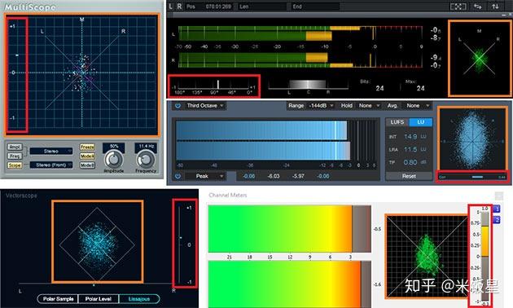The height and width of the screenshot is (308, 513).
Task: Open the Stereo (Front) dropdown
Action: pos(51,165)
